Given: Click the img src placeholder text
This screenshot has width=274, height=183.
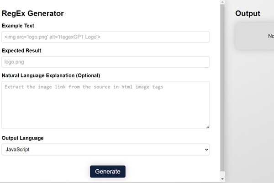Looking at the screenshot, I should (x=53, y=37).
